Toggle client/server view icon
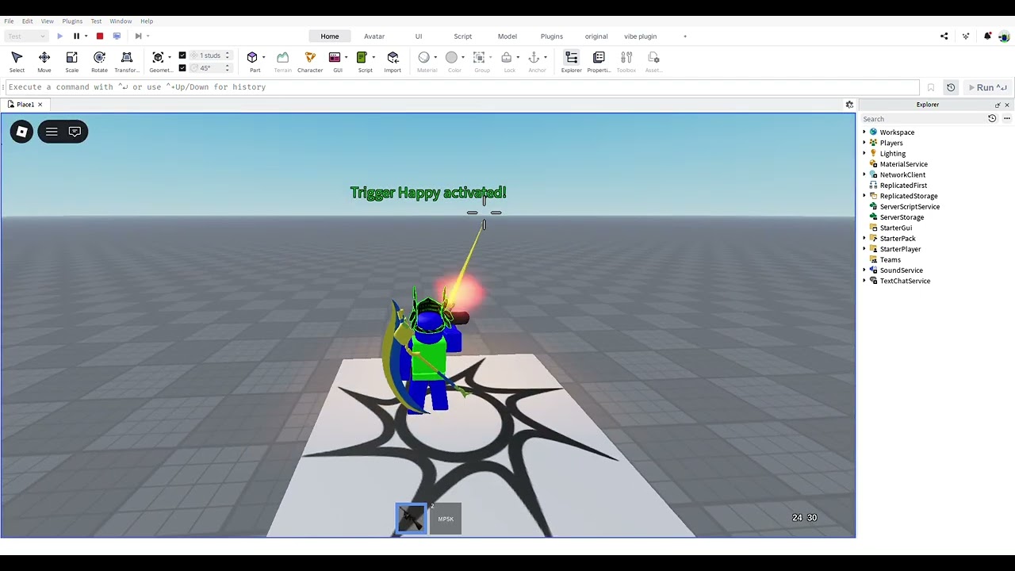Screen dimensions: 1015x571 (x=117, y=36)
